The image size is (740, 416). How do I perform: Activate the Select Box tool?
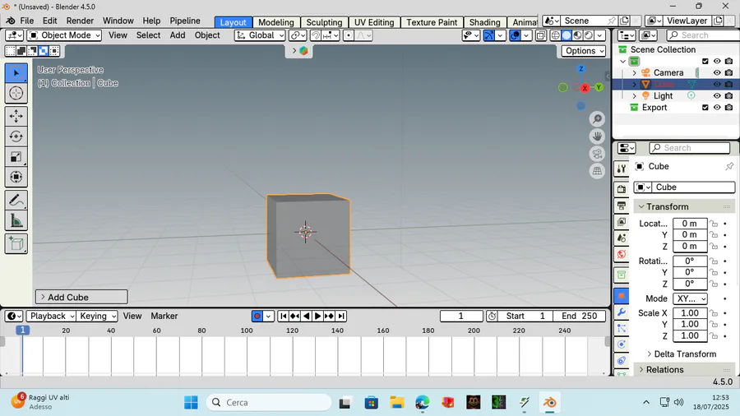pos(16,72)
